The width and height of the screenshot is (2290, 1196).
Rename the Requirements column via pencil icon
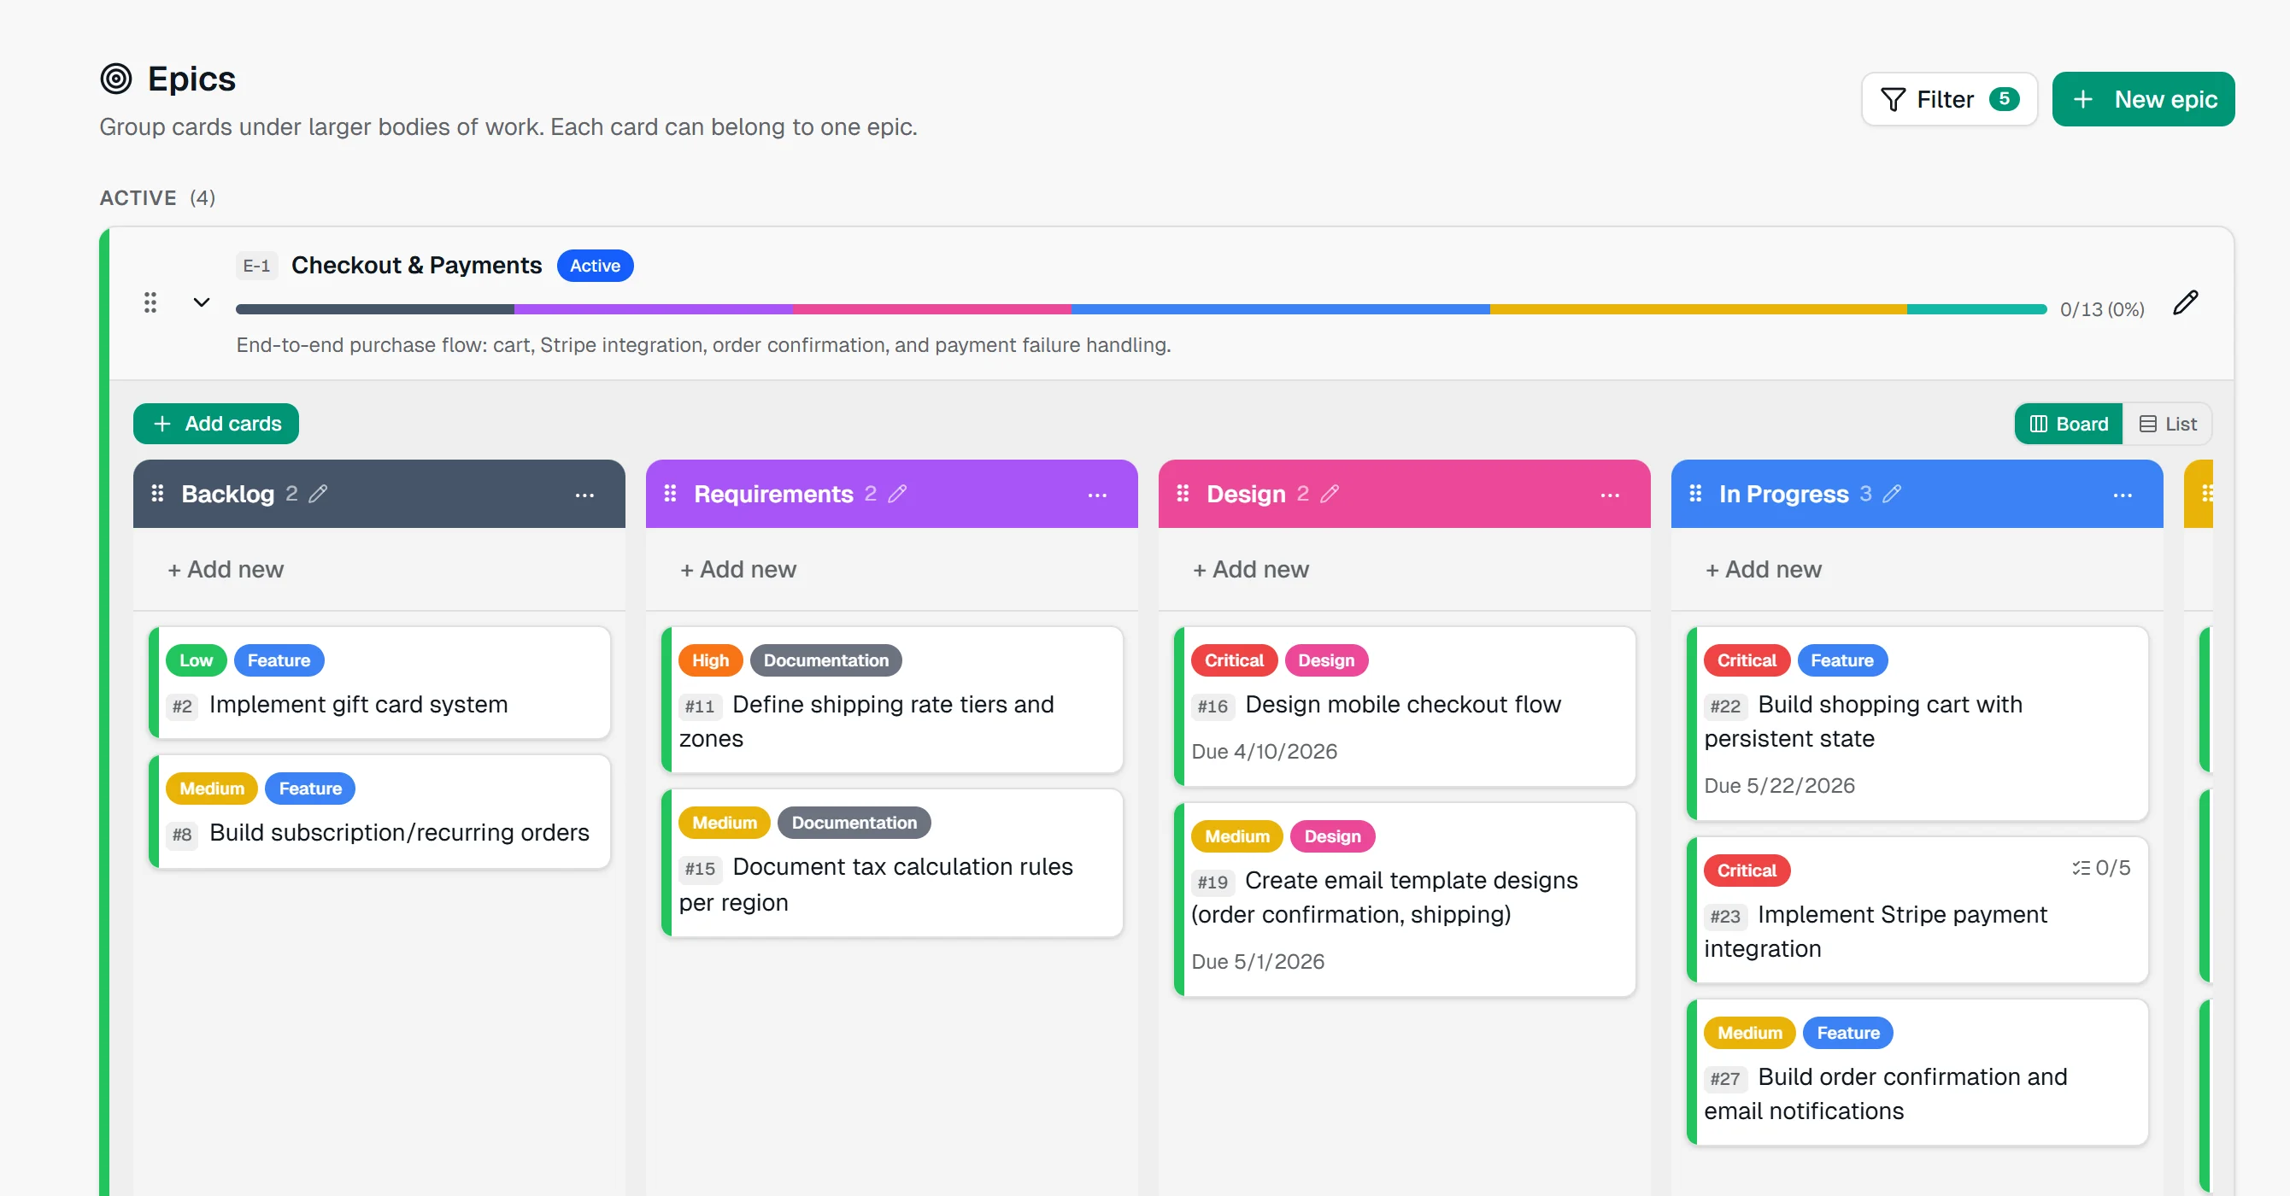pyautogui.click(x=898, y=494)
